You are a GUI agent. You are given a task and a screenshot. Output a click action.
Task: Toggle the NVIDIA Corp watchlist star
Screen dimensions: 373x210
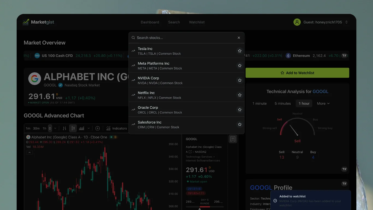point(240,80)
